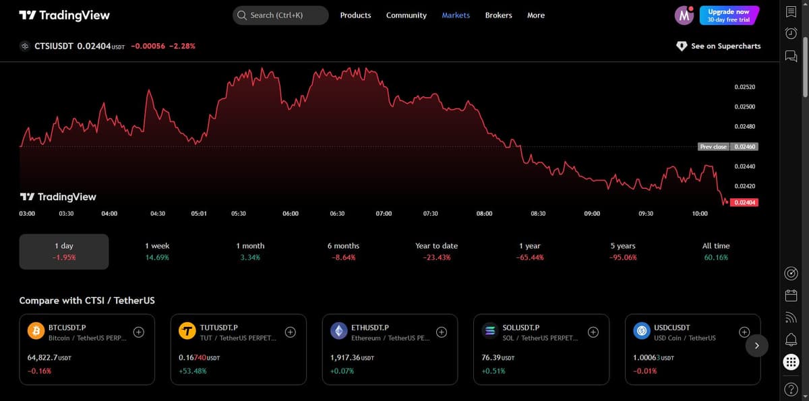Viewport: 809px width, 401px height.
Task: Click the CTSIUSDT symbol icon
Action: (25, 46)
